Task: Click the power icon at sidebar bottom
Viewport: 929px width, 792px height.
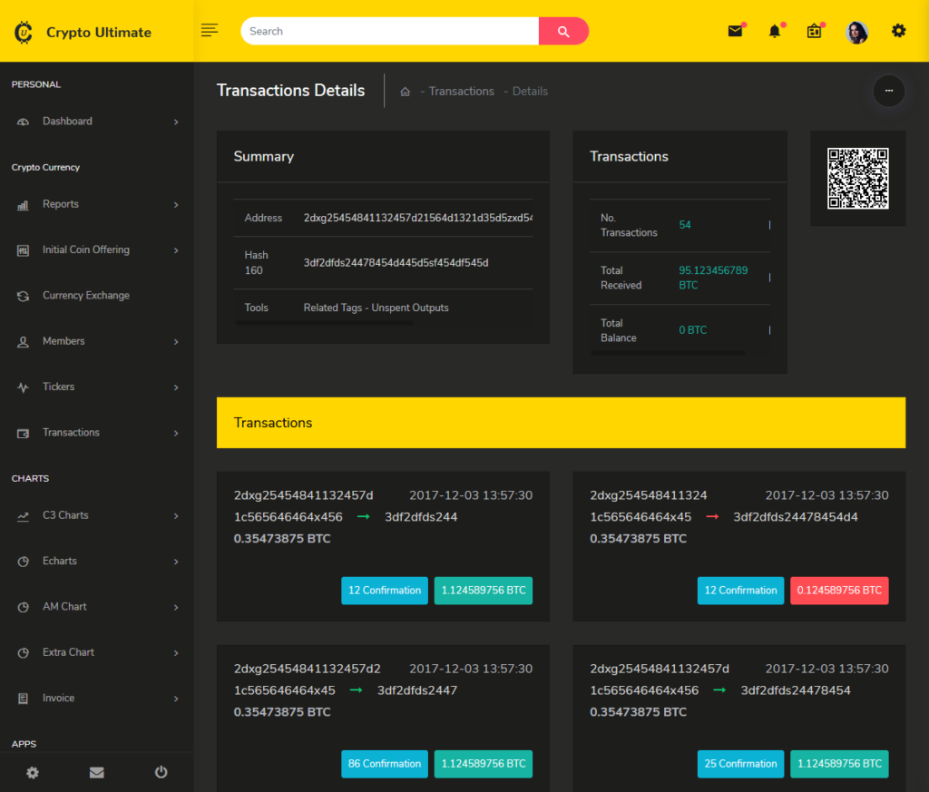Action: click(x=161, y=772)
